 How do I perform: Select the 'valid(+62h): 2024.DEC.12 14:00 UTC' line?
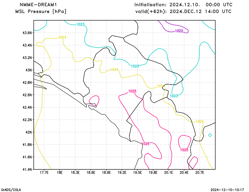coord(183,11)
